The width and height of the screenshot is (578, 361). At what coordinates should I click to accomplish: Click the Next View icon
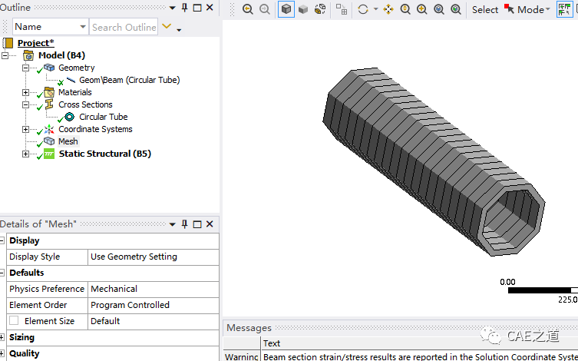(264, 9)
